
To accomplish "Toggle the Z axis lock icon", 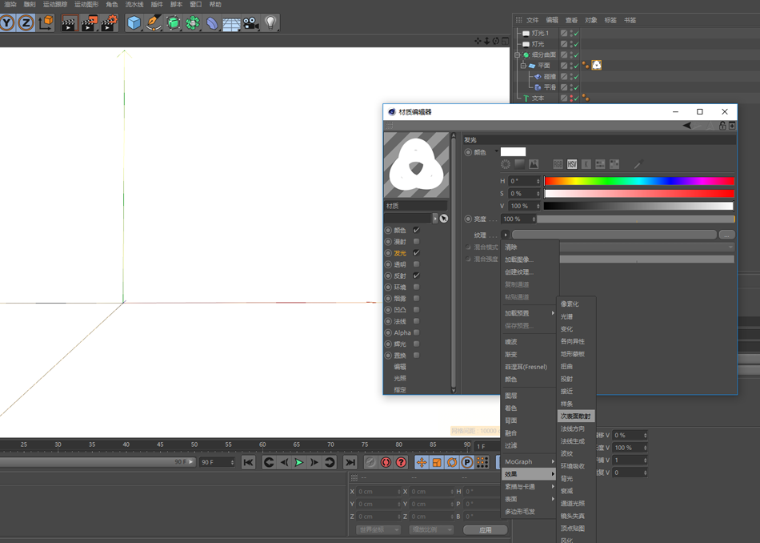I will pos(26,22).
